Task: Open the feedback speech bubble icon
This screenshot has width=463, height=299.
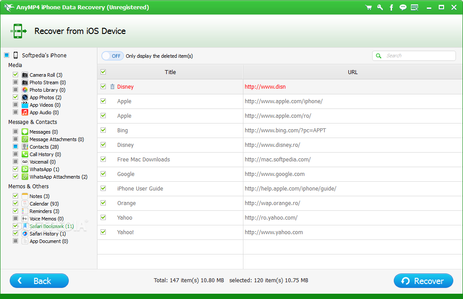Action: (403, 7)
